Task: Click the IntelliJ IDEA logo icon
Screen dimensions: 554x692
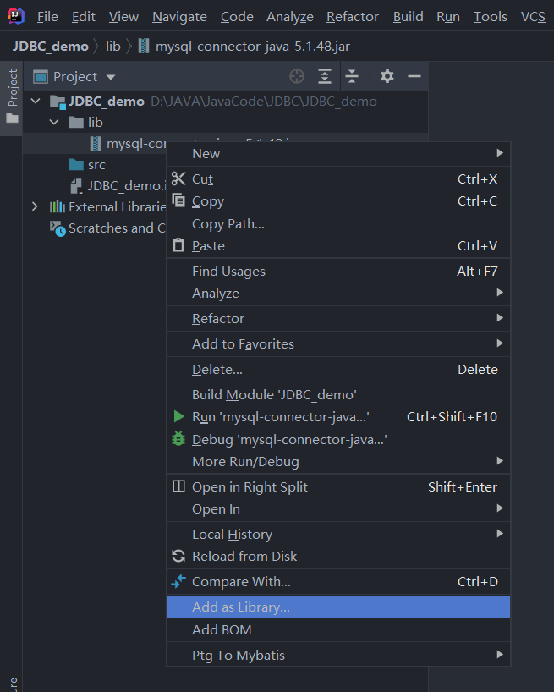Action: [16, 16]
